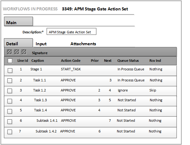Screen dimensions: 190x145
Task: Mark the checkbox for Task 1.4
Action: pos(10,111)
